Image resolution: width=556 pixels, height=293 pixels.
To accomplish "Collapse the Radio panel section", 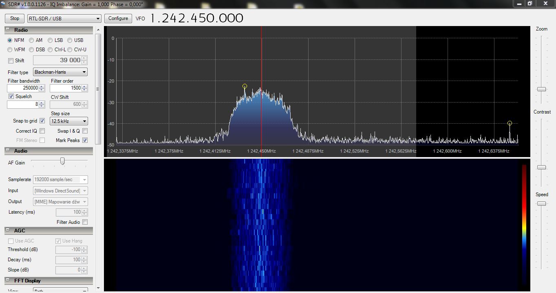I will pyautogui.click(x=8, y=30).
